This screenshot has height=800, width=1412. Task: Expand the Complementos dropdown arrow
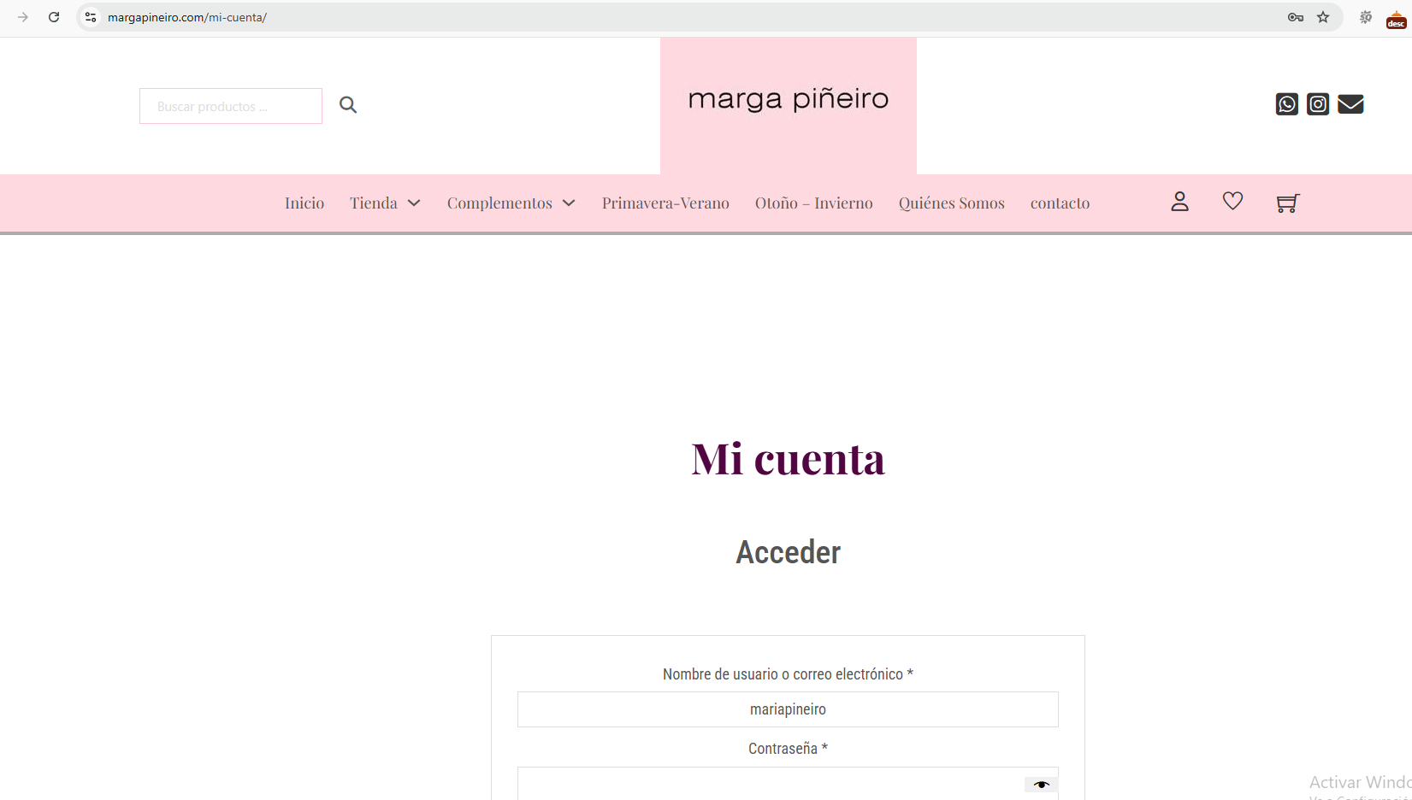(x=569, y=203)
